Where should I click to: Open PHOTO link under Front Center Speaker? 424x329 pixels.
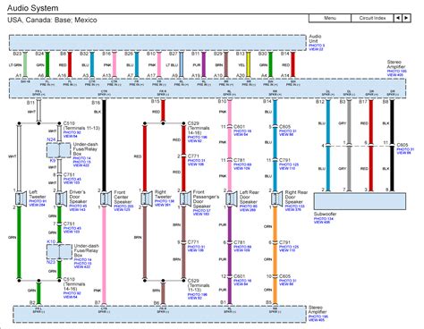pyautogui.click(x=123, y=207)
